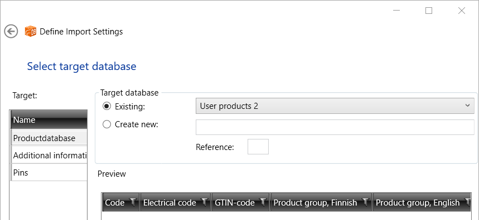Select Additional information target row
Screen dimensions: 479x220
click(49, 156)
